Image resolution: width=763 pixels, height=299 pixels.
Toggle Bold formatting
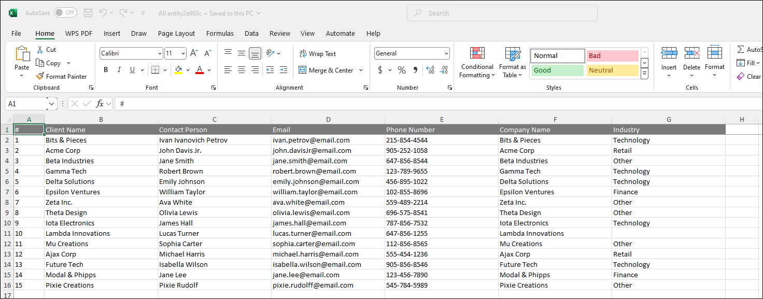[x=106, y=70]
